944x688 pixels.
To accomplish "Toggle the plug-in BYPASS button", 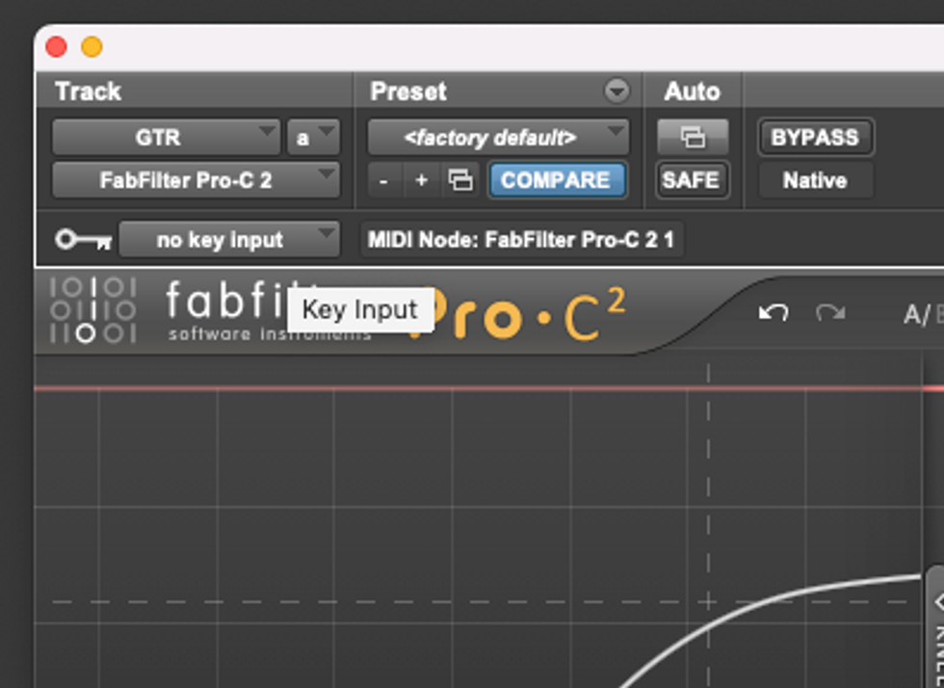I will [x=815, y=138].
